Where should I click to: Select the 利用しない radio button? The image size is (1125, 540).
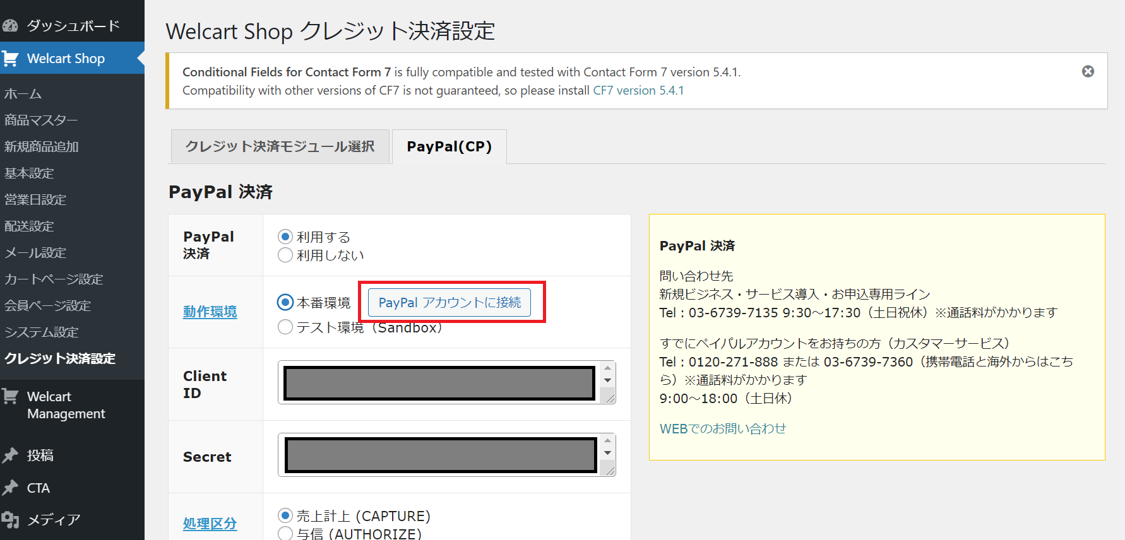(x=285, y=255)
